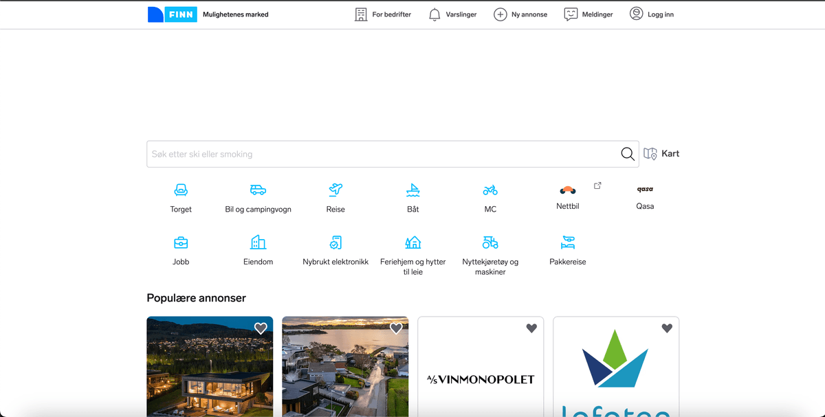
Task: Open the Kart map view
Action: [661, 154]
